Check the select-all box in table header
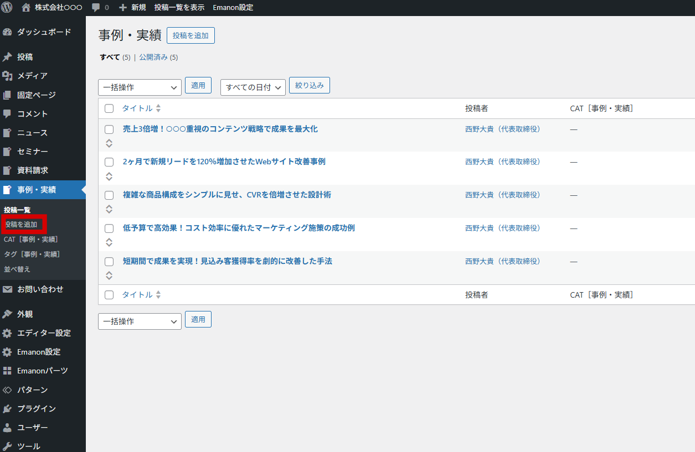The width and height of the screenshot is (695, 452). (x=109, y=108)
